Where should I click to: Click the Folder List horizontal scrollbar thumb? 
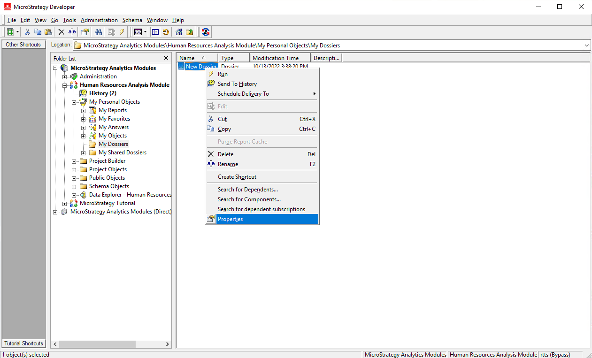point(97,344)
